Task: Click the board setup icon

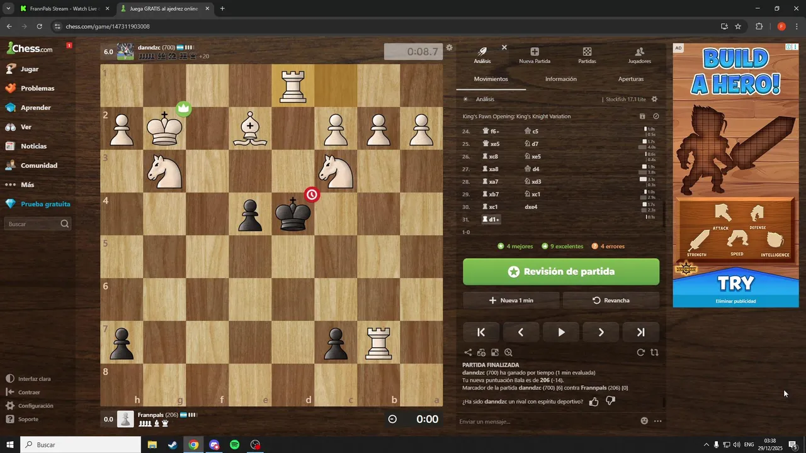Action: tap(495, 353)
